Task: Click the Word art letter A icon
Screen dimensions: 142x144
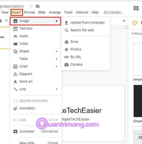Action: click(15, 82)
